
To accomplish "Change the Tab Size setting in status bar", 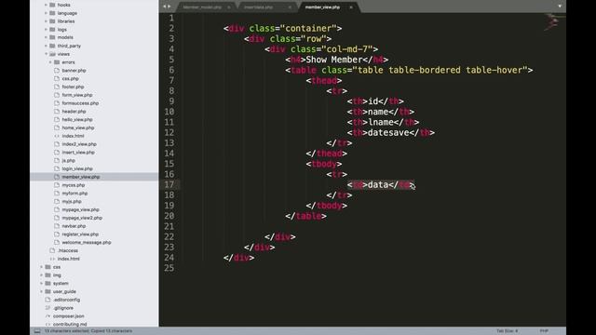I will click(507, 331).
